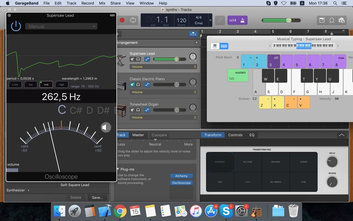Expand the Synthesizer library path arrow

click(29, 191)
